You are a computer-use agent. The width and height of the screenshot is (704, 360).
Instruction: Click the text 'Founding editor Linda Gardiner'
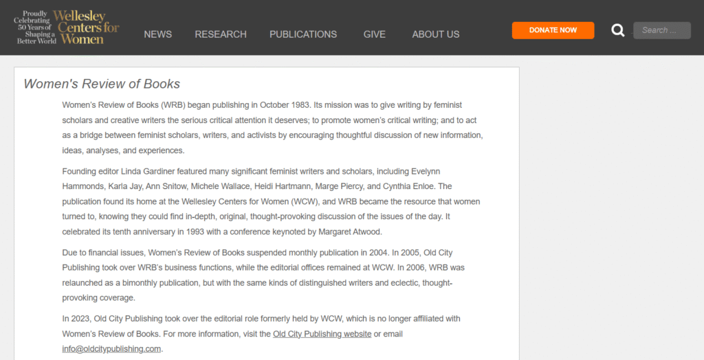click(x=118, y=172)
